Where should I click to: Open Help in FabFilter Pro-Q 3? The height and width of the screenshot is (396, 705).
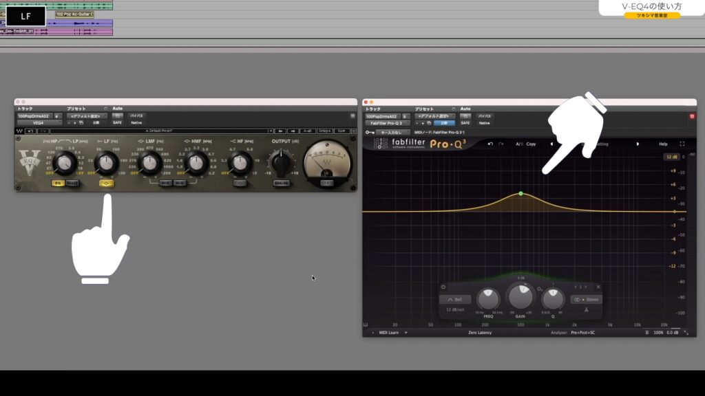coord(663,144)
